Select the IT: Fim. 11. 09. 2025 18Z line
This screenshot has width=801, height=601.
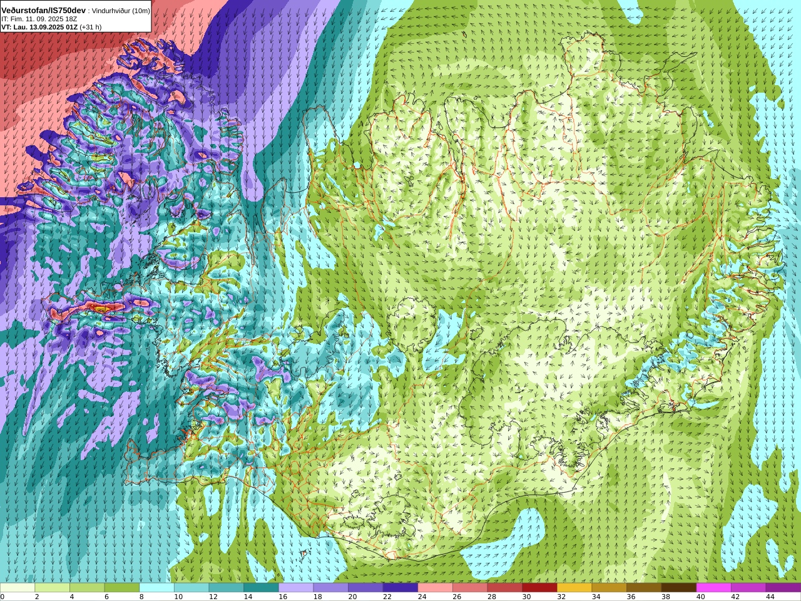(39, 19)
